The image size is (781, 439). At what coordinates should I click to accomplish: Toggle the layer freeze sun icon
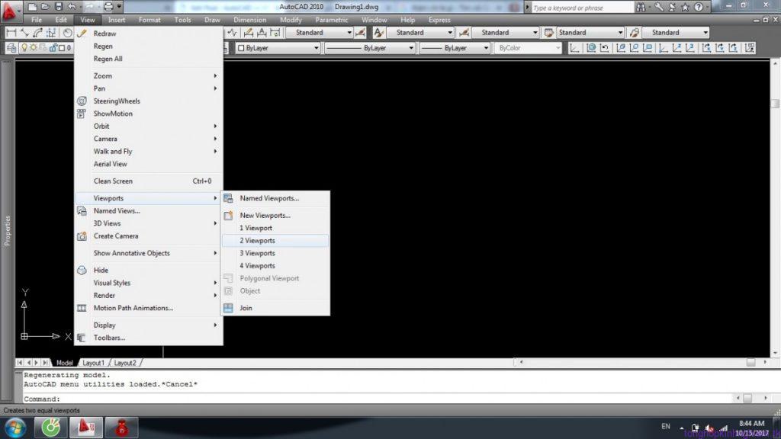(x=34, y=47)
